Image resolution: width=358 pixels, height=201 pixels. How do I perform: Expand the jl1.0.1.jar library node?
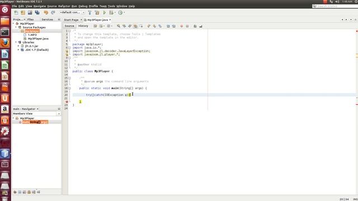(18, 46)
